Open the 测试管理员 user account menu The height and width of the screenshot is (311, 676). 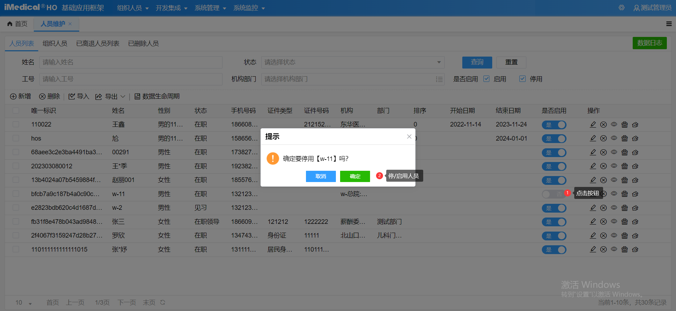pyautogui.click(x=652, y=8)
